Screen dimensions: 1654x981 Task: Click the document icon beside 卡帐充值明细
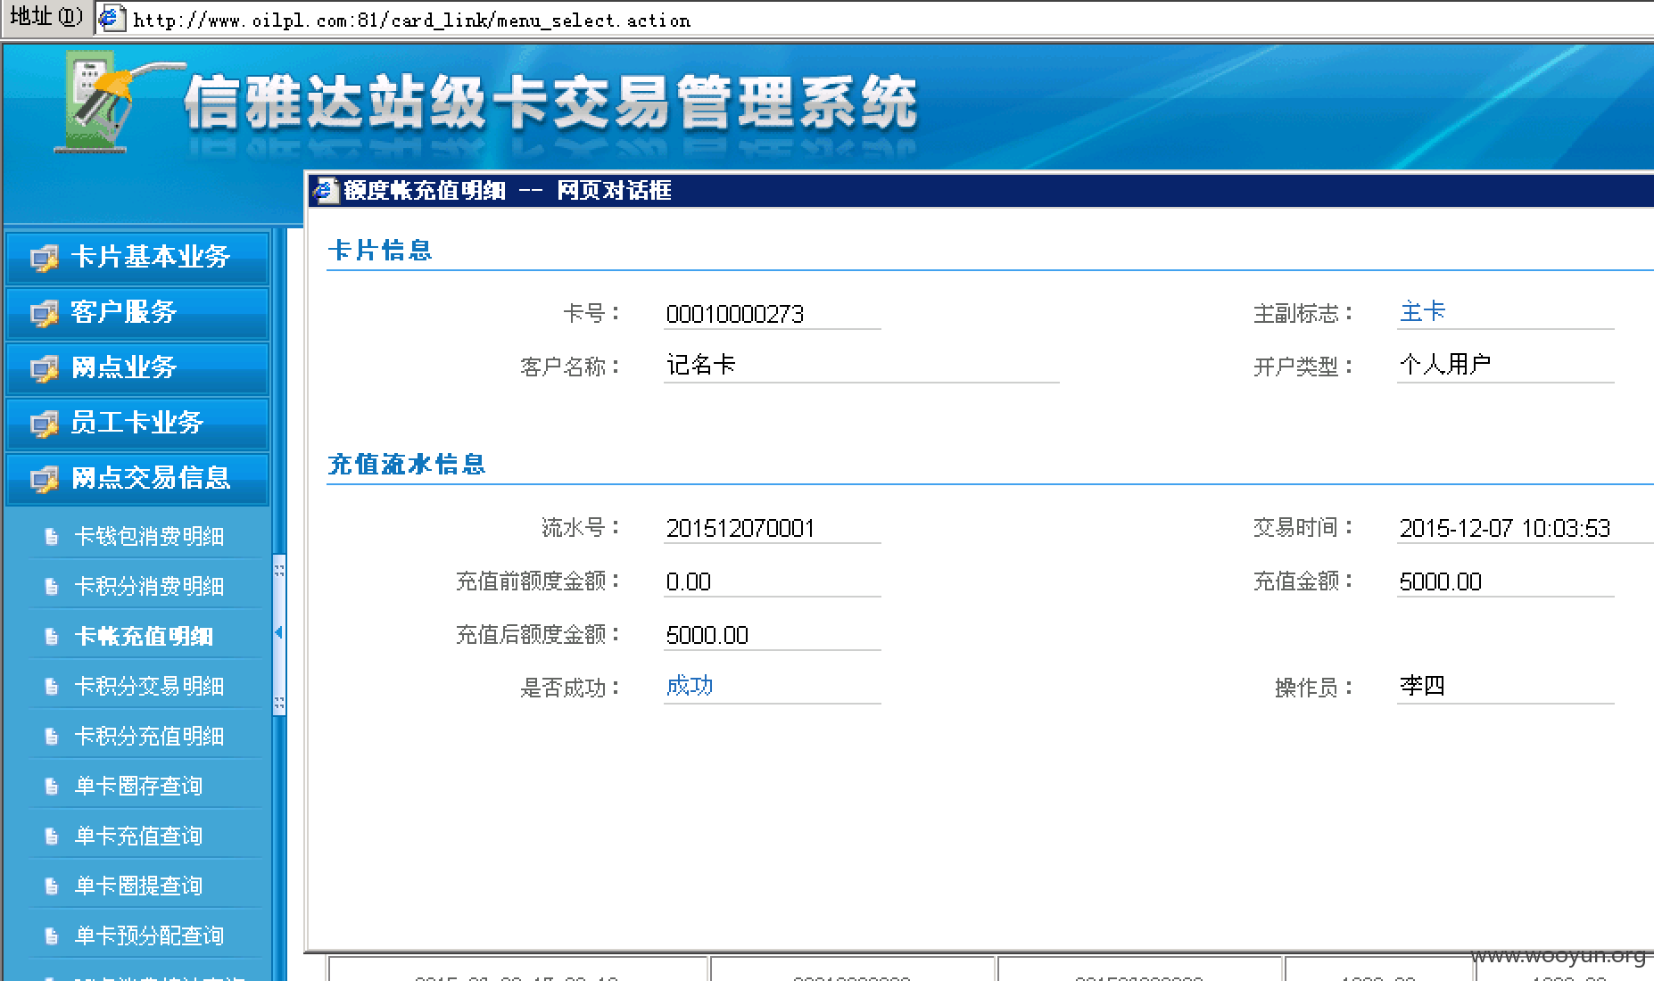(x=52, y=637)
